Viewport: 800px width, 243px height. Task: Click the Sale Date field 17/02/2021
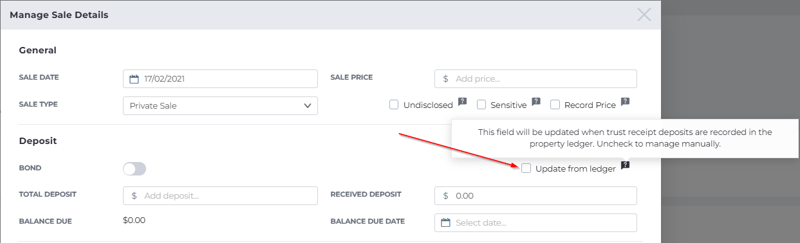pyautogui.click(x=220, y=78)
